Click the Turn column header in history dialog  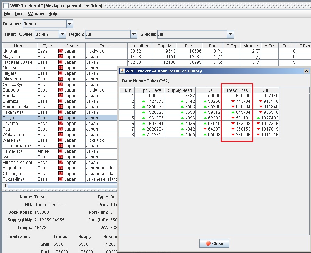click(127, 90)
